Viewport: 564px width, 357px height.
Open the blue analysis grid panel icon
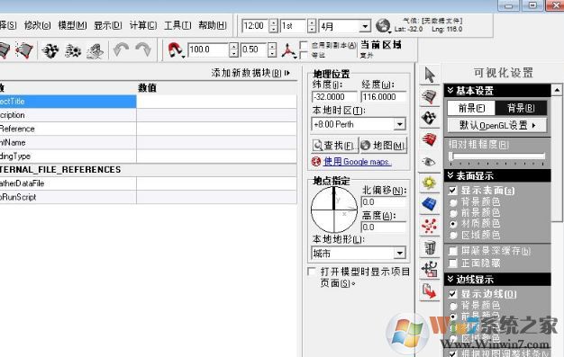pyautogui.click(x=430, y=204)
